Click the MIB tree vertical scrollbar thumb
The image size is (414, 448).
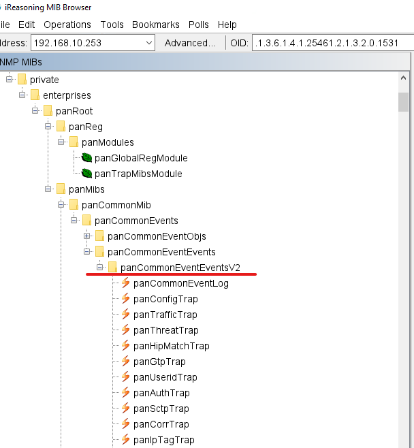[403, 102]
